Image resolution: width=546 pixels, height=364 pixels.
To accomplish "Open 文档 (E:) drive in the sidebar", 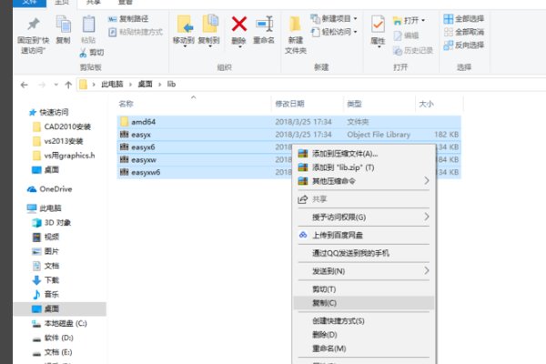I will 58,352.
